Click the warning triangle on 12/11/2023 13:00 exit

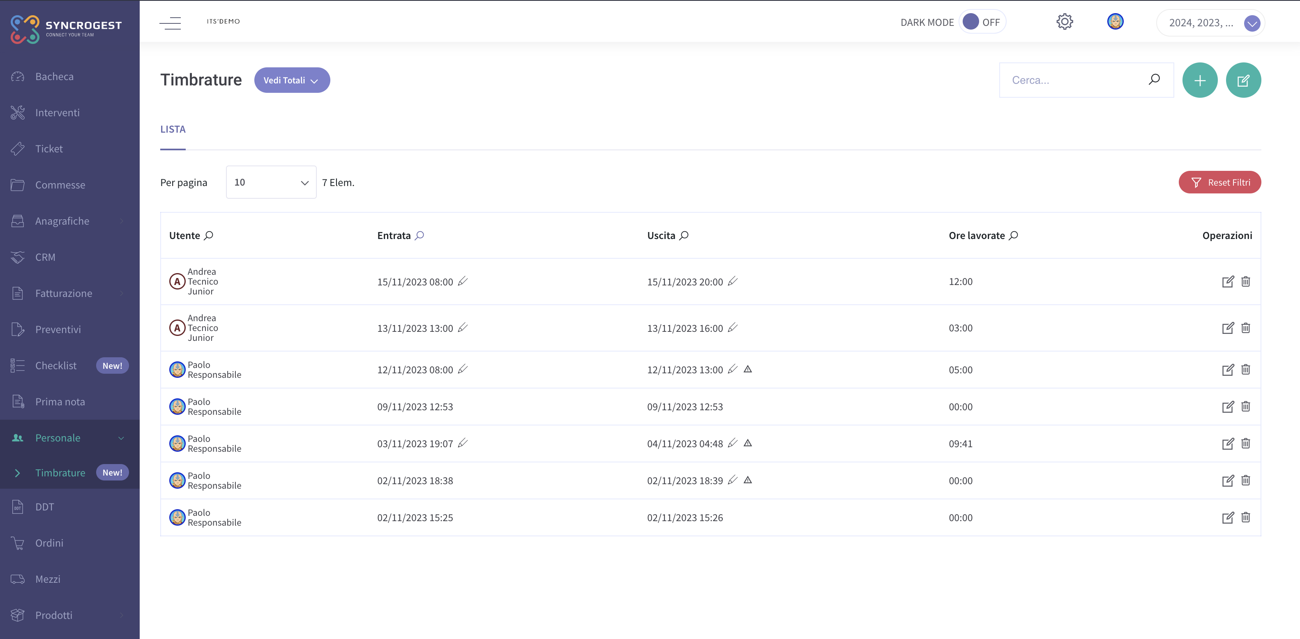click(748, 369)
